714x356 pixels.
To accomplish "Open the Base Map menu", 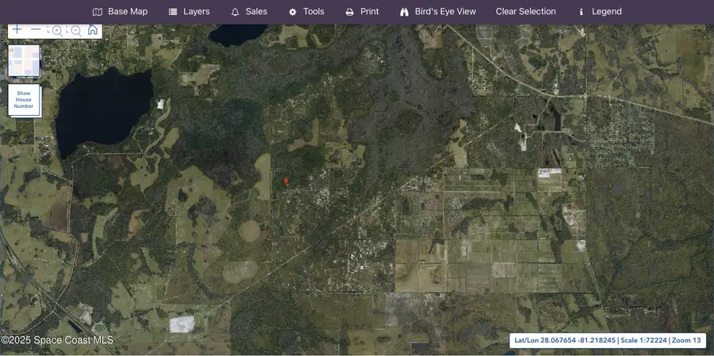I will click(x=121, y=12).
